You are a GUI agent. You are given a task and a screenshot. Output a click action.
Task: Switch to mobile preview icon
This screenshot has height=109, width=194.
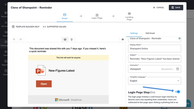72,39
